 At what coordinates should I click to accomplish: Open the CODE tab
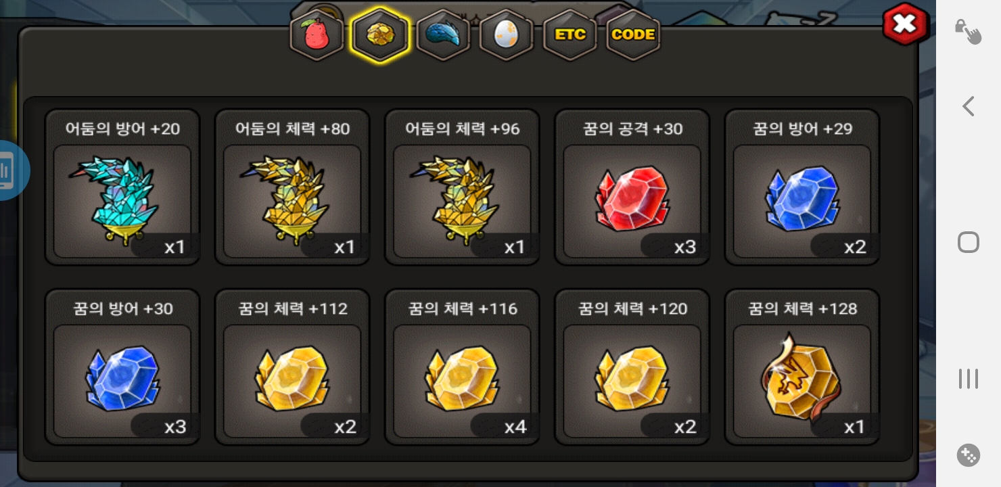[x=633, y=35]
